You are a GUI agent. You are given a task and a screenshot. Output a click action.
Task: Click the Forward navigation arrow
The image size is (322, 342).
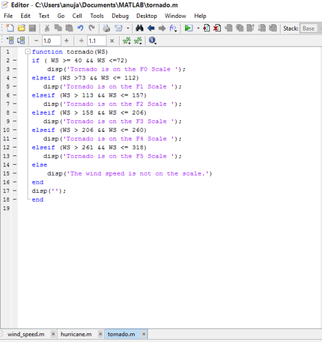162,28
